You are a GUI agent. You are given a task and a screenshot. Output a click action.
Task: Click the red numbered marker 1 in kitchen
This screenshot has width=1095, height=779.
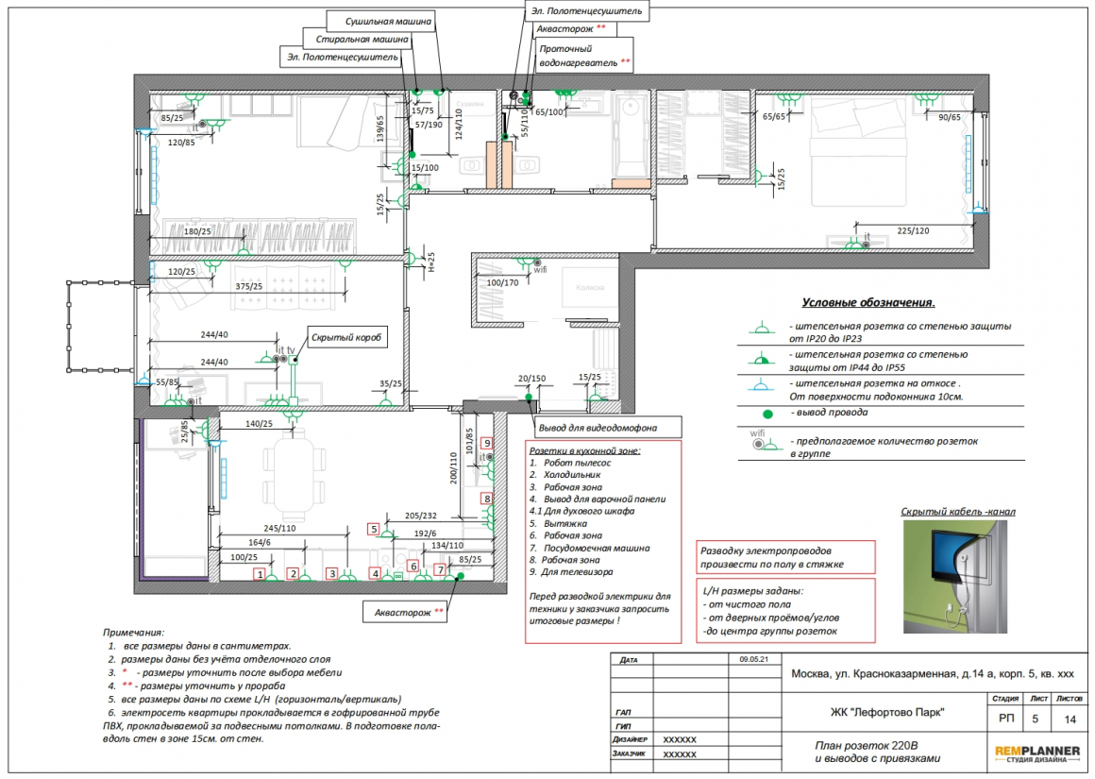260,574
